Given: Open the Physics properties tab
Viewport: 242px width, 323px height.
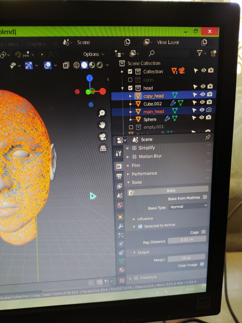Looking at the screenshot, I should coord(121,244).
